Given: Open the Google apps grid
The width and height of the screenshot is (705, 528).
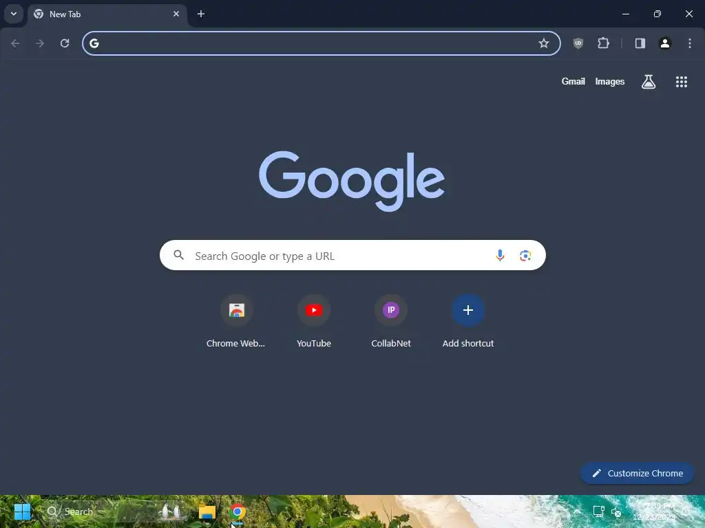Looking at the screenshot, I should (x=681, y=82).
